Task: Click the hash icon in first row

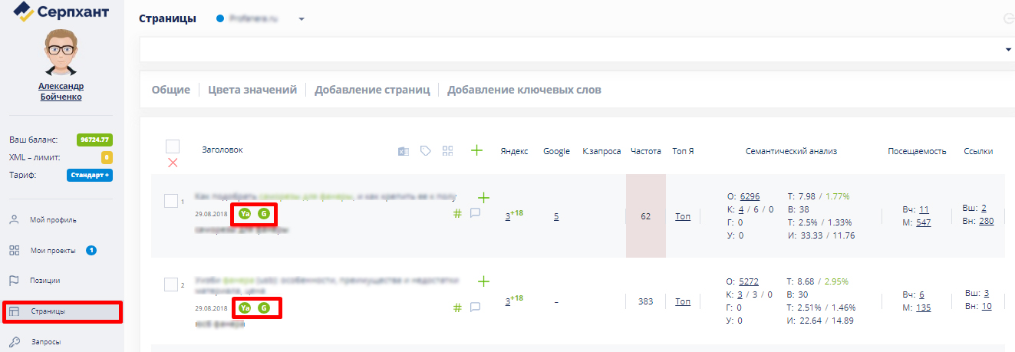Action: click(x=457, y=214)
